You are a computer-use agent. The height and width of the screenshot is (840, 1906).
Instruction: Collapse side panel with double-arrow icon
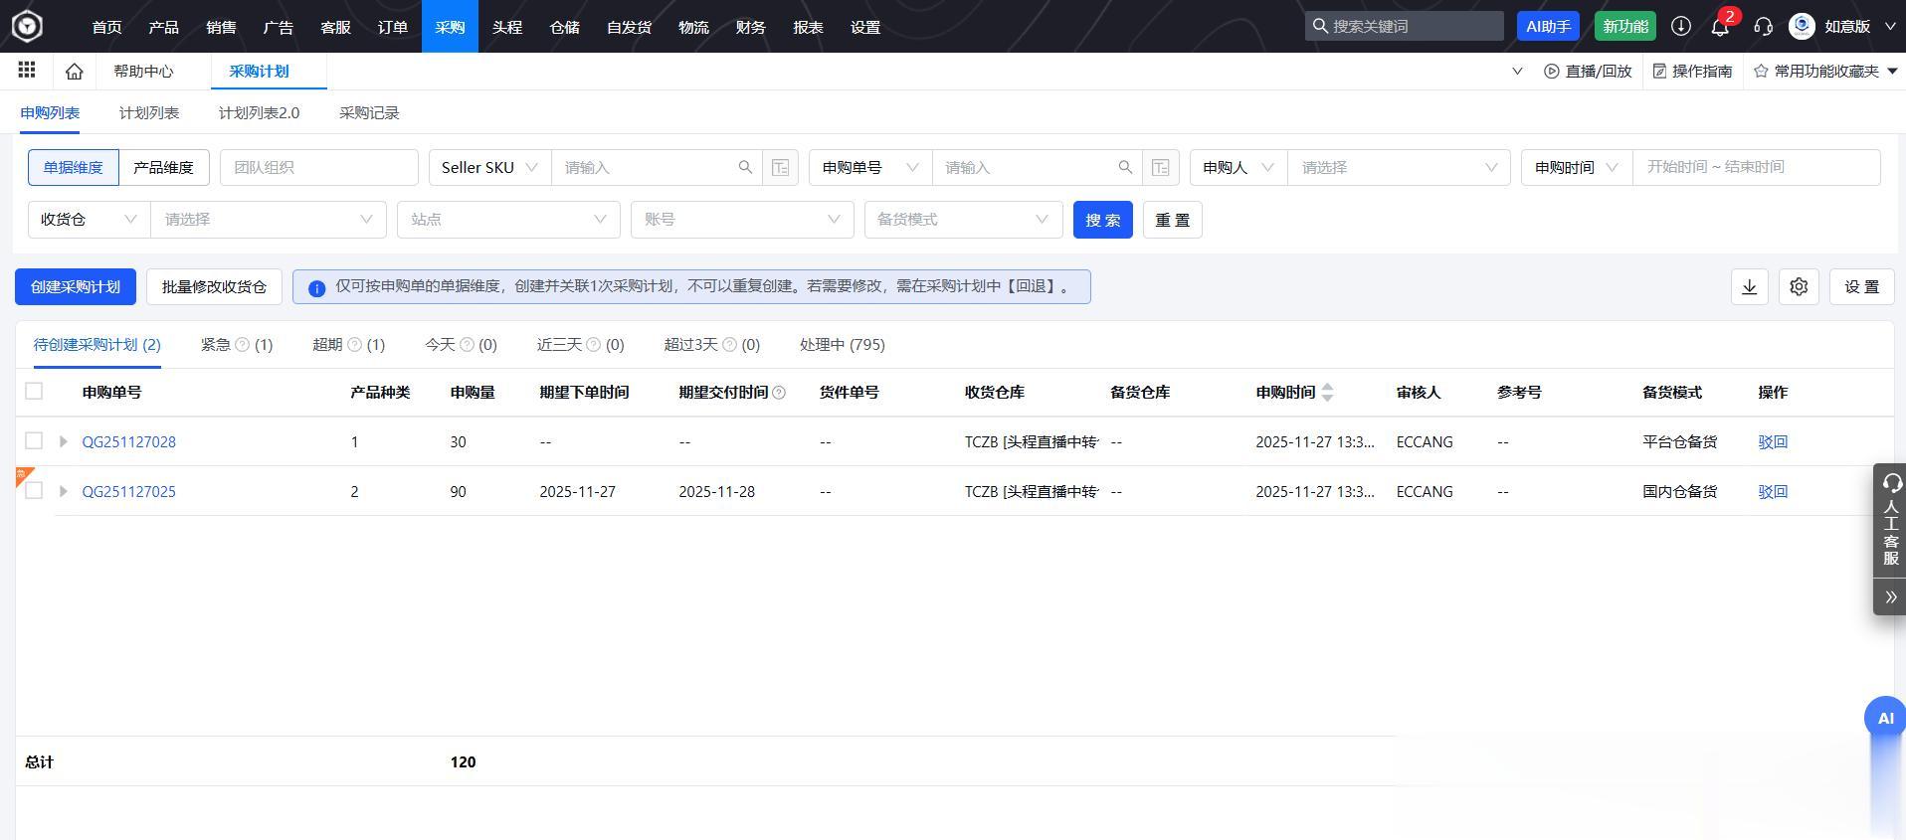pyautogui.click(x=1890, y=596)
